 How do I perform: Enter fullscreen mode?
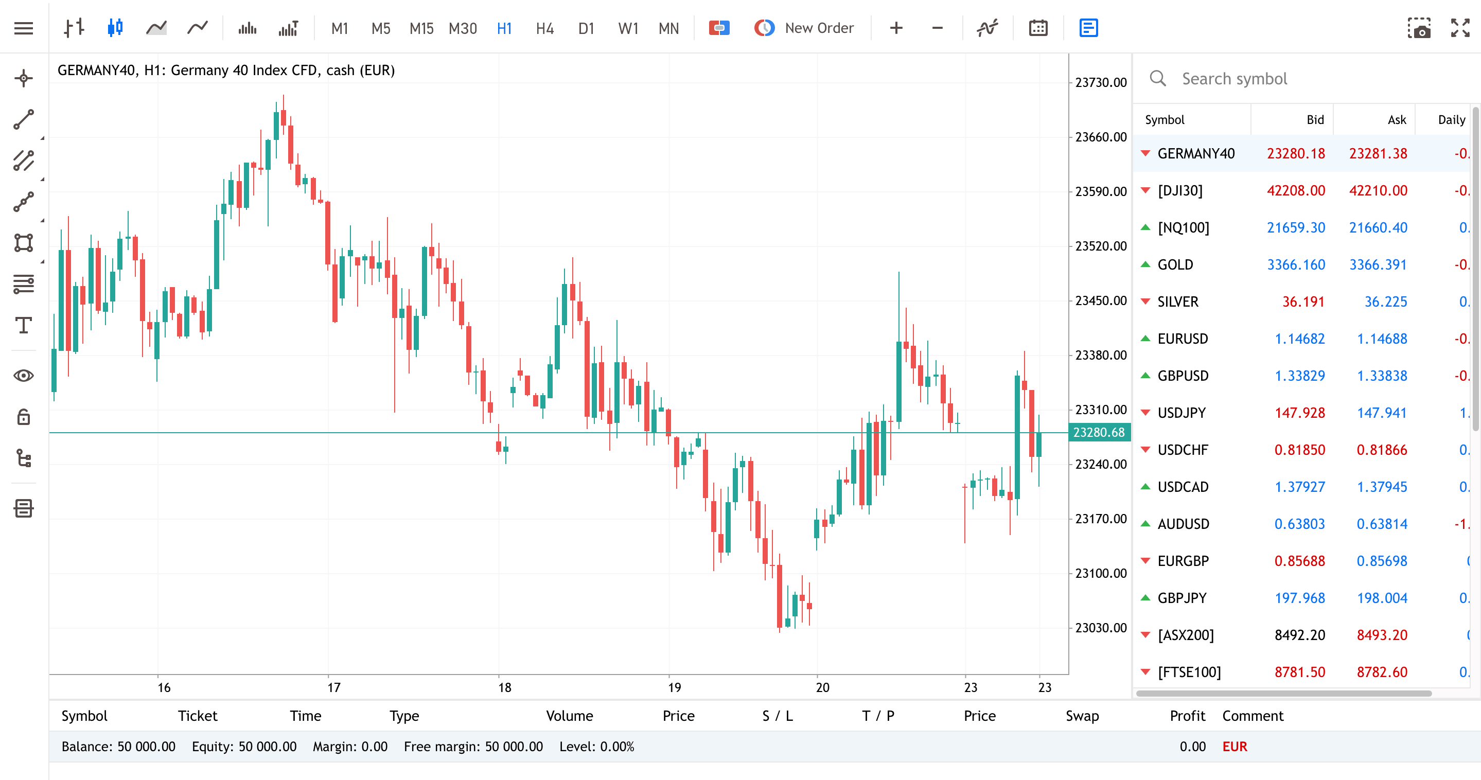tap(1460, 28)
